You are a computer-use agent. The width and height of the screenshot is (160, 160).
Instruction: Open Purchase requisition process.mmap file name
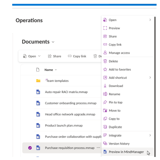(69, 148)
